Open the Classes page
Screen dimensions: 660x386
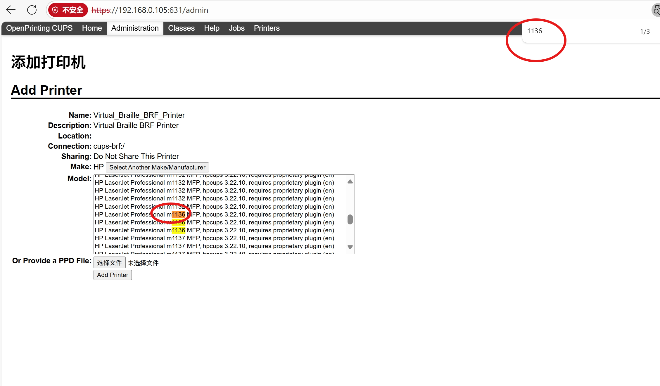pos(181,28)
